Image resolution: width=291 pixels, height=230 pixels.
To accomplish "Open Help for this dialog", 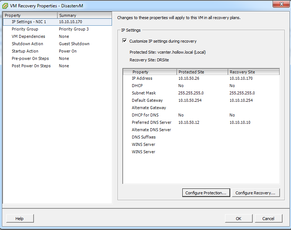I will [x=20, y=219].
